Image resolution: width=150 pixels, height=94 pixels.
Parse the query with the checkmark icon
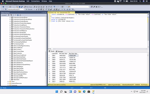click(x=36, y=10)
